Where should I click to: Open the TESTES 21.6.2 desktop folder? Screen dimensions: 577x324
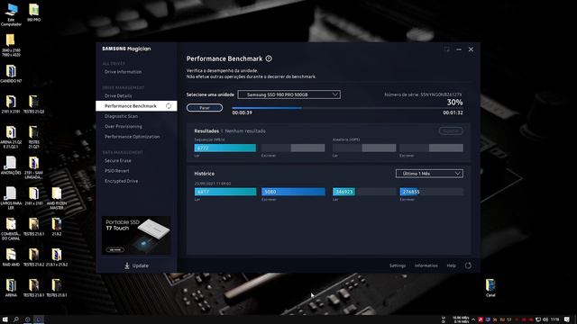point(34,257)
